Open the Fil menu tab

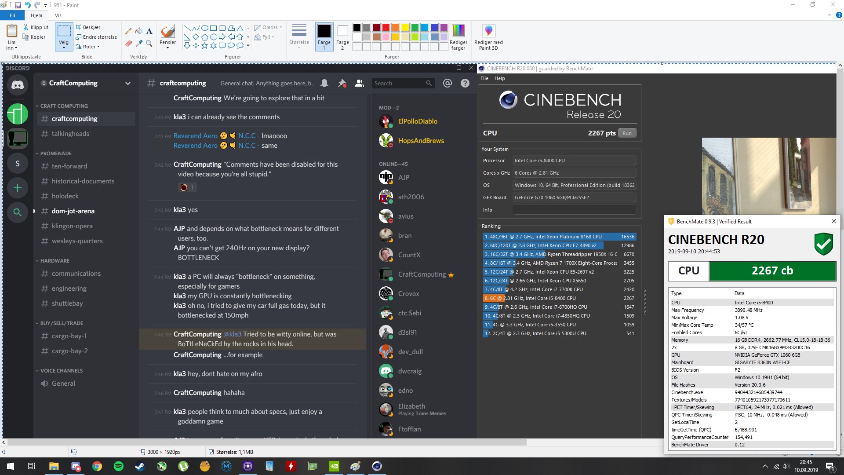click(x=12, y=15)
